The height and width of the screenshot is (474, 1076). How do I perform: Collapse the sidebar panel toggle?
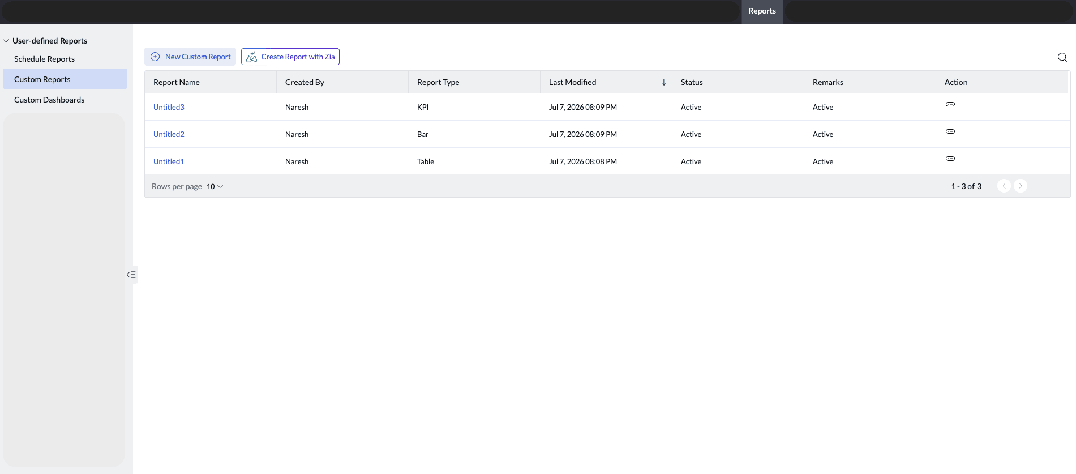tap(131, 275)
